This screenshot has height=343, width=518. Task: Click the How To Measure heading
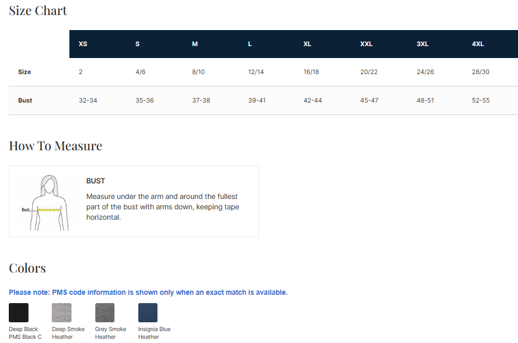[55, 146]
